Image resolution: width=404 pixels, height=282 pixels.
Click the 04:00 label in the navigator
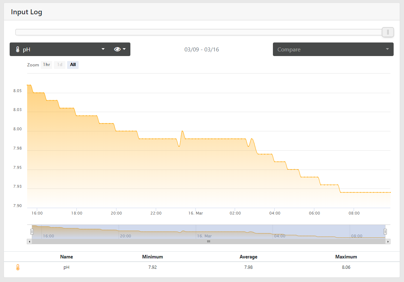280,236
